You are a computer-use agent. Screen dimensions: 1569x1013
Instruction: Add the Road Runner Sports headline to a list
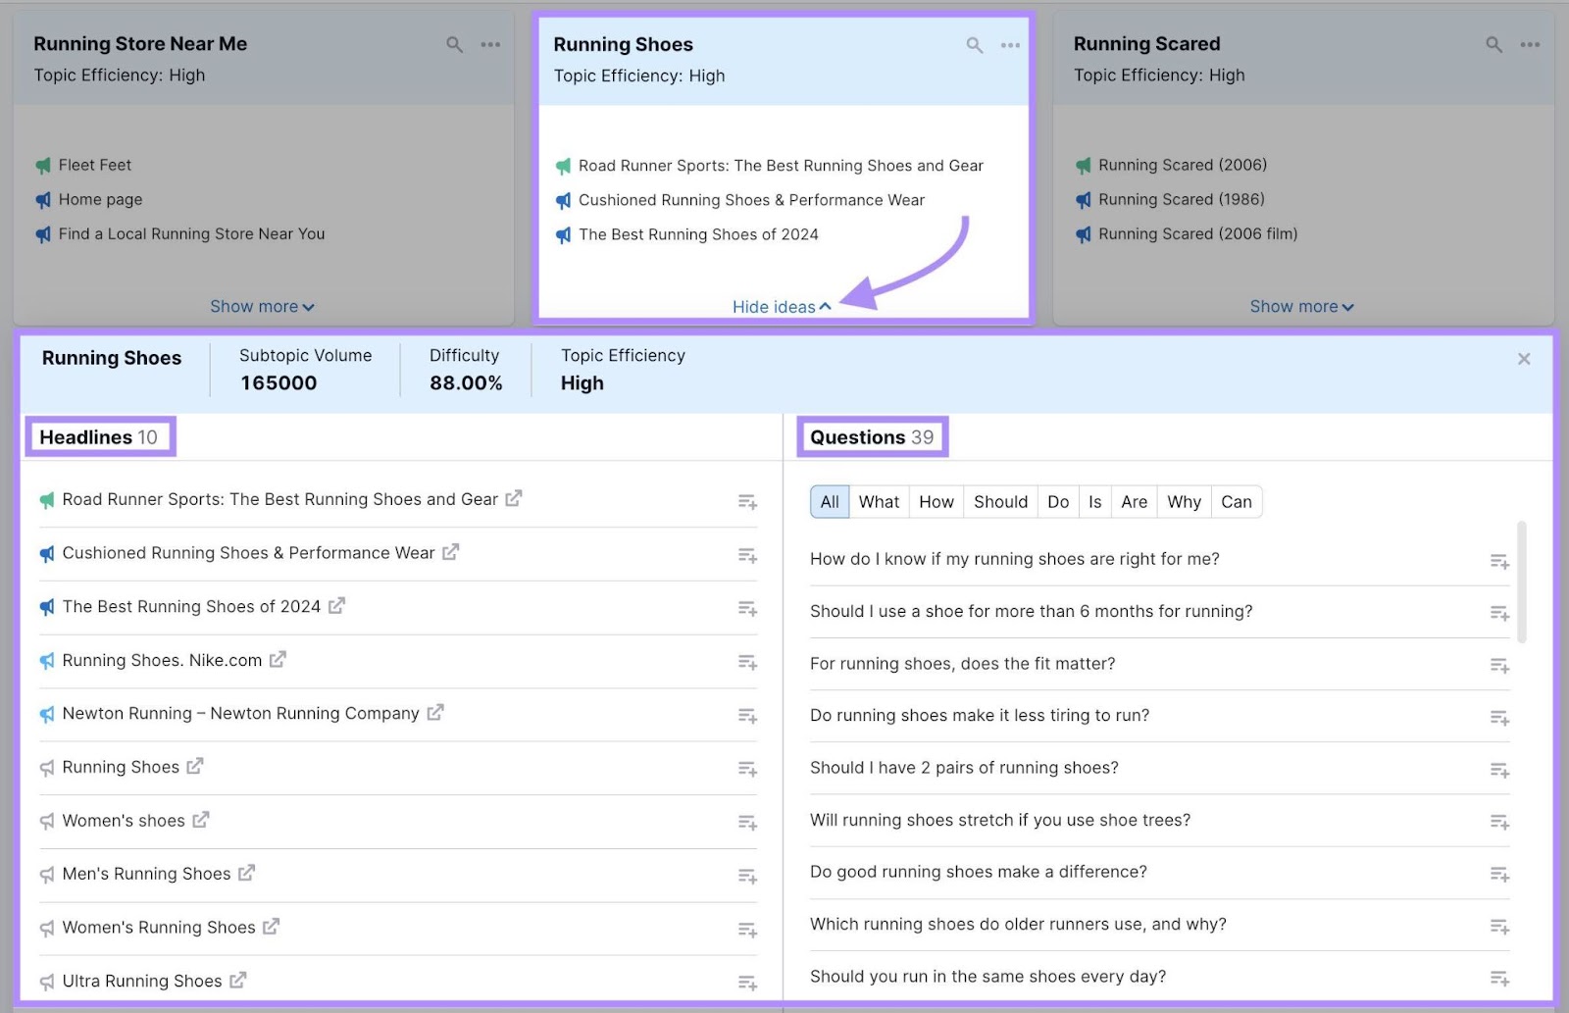(747, 501)
